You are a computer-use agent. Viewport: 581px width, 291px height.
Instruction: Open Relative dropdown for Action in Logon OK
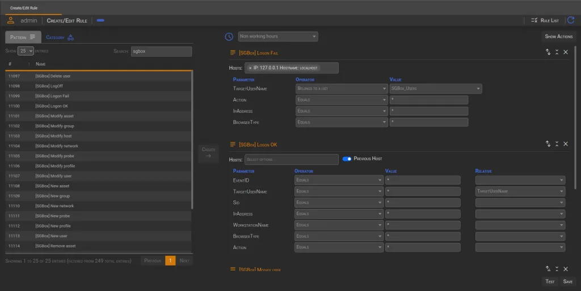520,247
